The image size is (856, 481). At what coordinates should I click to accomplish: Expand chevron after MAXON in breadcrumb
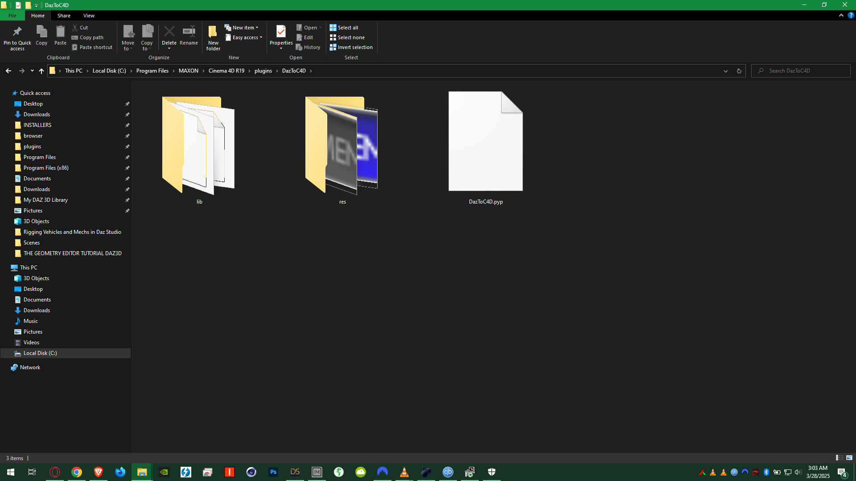(x=203, y=71)
